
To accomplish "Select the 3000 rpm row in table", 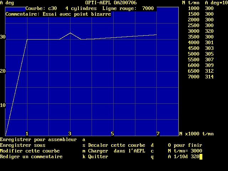I will click(x=201, y=31).
